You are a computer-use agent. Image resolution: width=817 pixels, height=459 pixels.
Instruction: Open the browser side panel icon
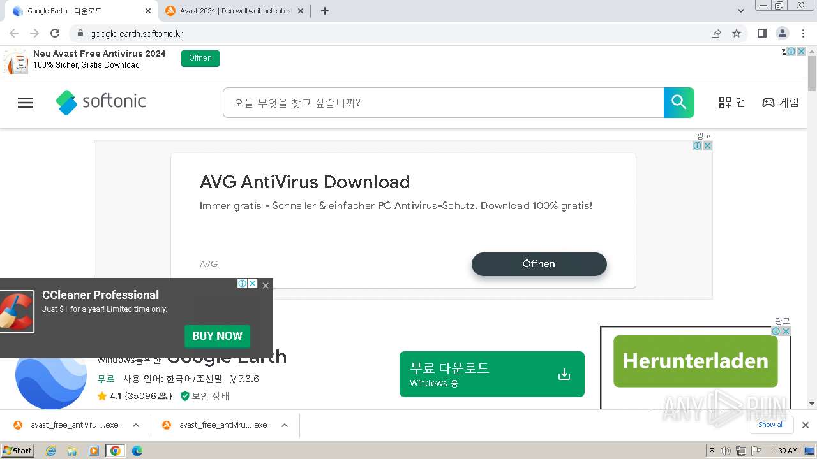[x=762, y=33]
